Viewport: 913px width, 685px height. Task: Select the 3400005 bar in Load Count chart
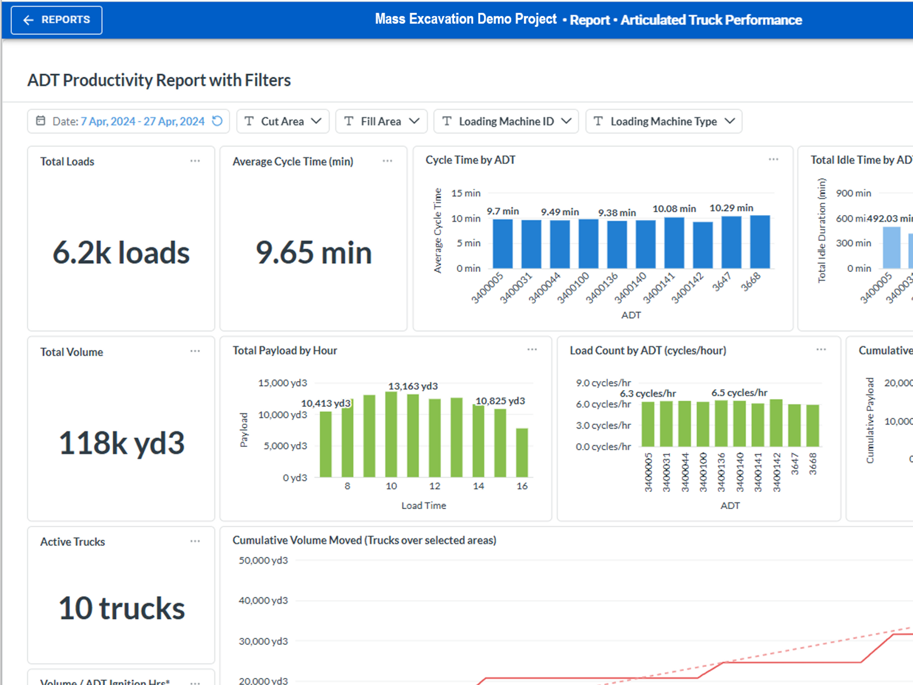pyautogui.click(x=647, y=424)
